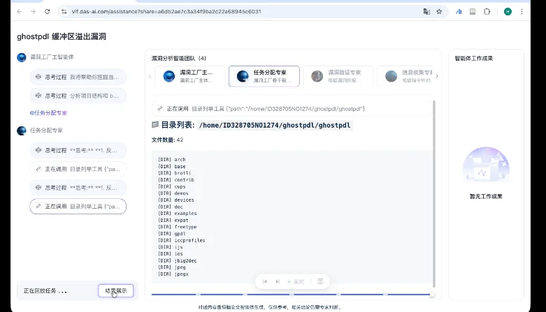Select the [DIR] examples entry

point(178,214)
